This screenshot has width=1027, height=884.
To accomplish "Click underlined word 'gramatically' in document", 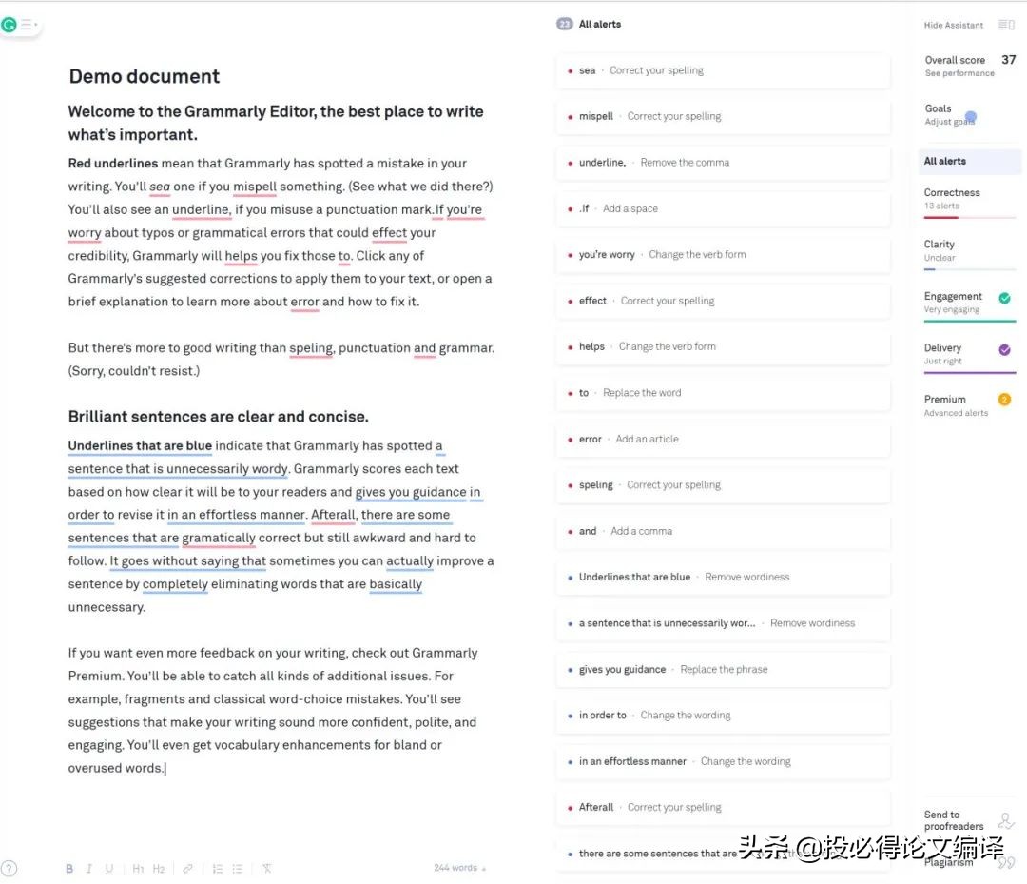I will [x=219, y=538].
